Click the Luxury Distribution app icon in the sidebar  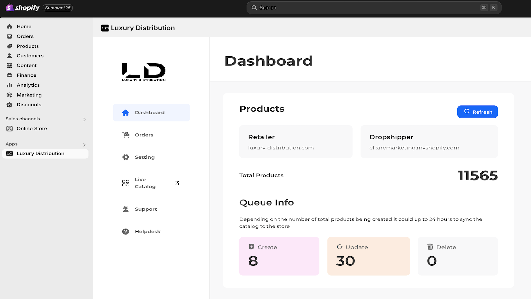(10, 153)
